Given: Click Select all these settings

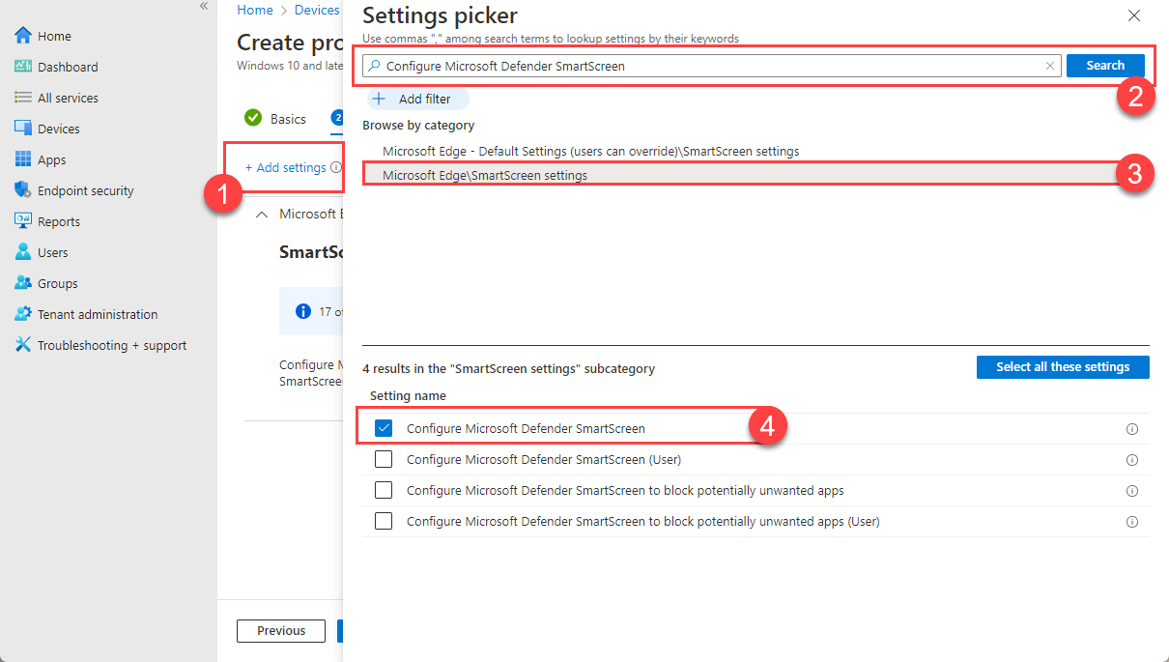Looking at the screenshot, I should pyautogui.click(x=1063, y=367).
